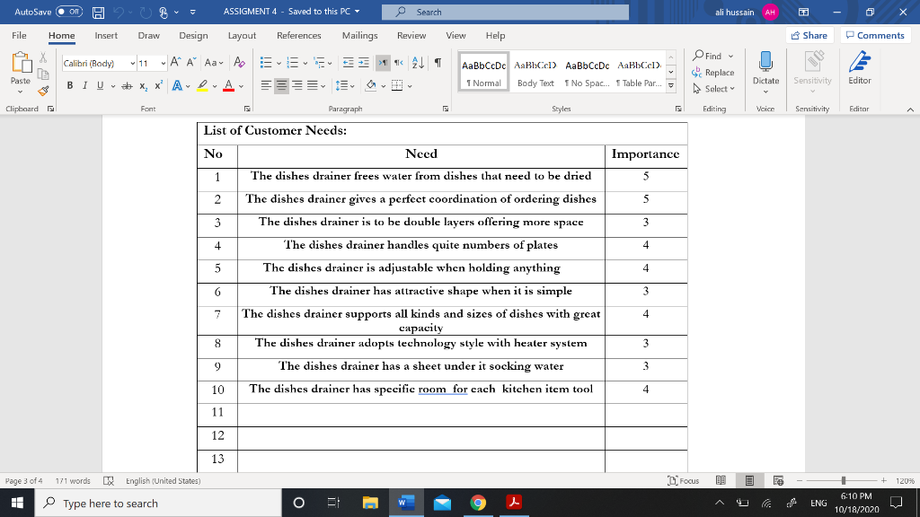The height and width of the screenshot is (517, 920).
Task: Open the File menu
Action: click(20, 36)
